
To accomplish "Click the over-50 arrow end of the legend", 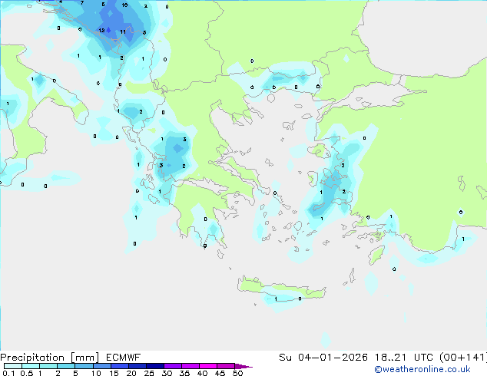I will (x=243, y=366).
